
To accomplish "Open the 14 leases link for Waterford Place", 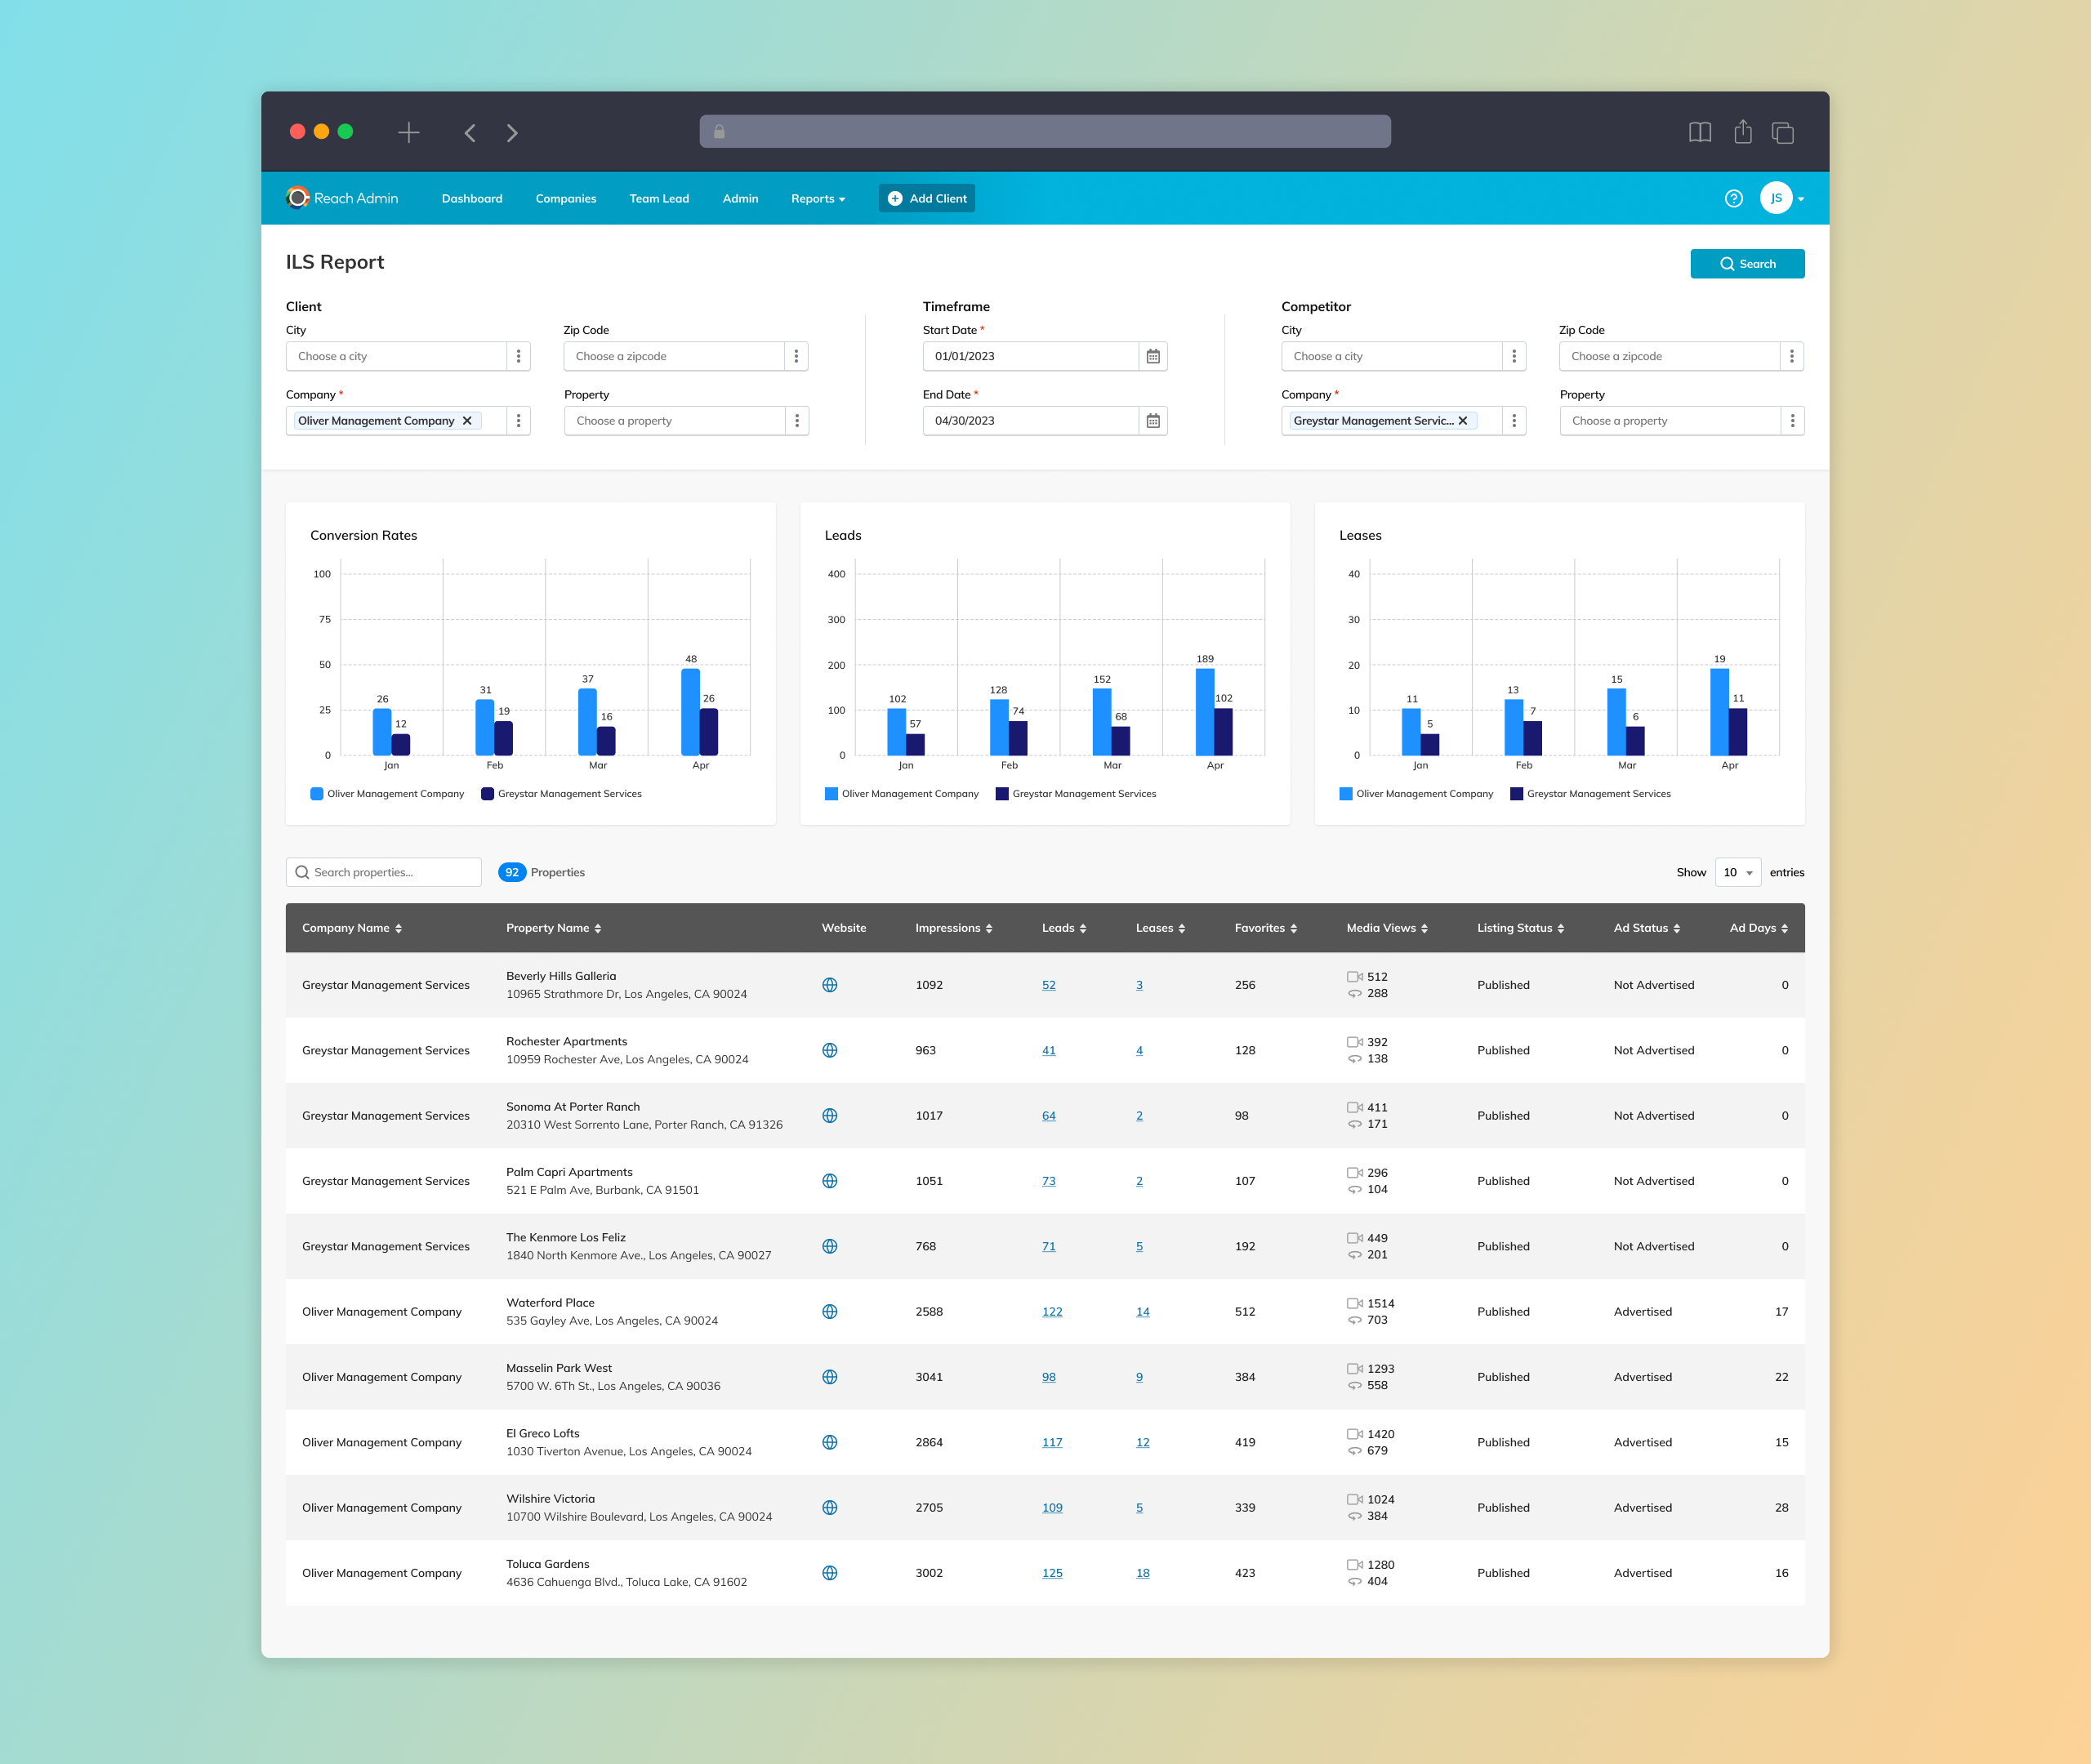I will click(1142, 1311).
